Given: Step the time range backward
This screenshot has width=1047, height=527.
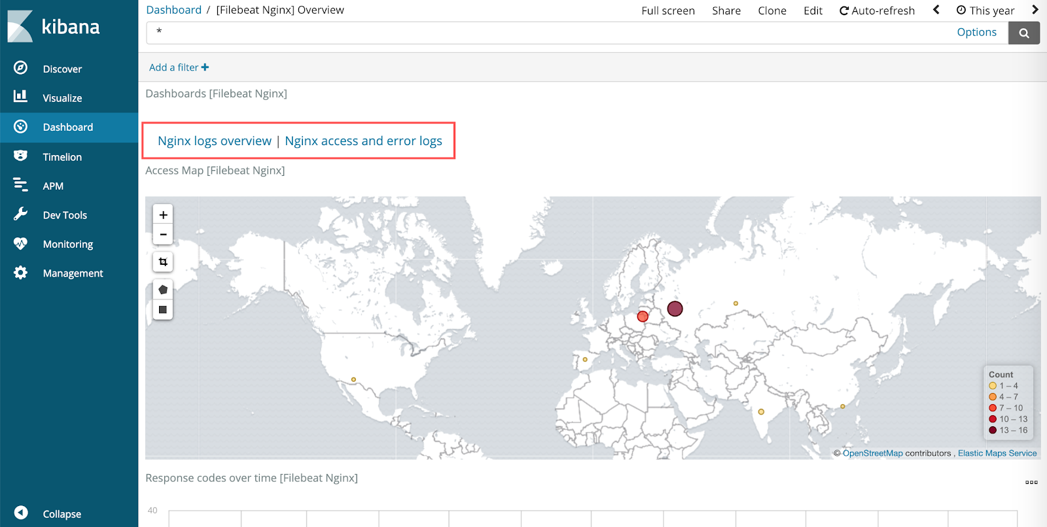Looking at the screenshot, I should coord(936,10).
